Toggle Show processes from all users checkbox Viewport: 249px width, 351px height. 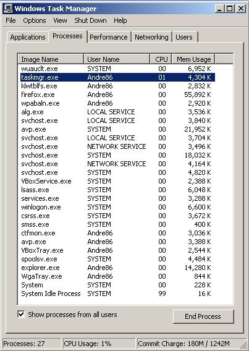[x=21, y=315]
